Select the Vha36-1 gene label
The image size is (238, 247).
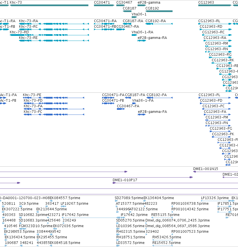click(x=139, y=14)
